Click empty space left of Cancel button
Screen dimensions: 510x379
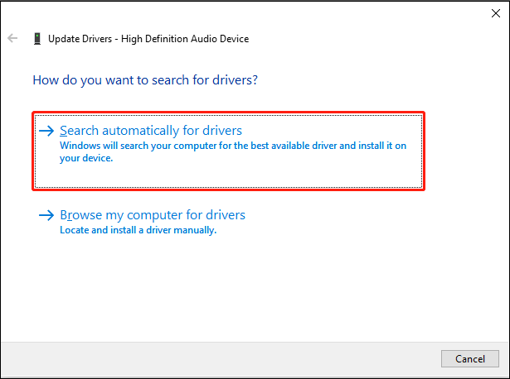(249, 358)
